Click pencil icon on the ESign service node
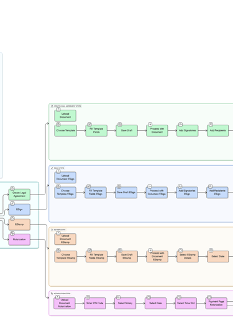This screenshot has height=331, width=233. 12,203
